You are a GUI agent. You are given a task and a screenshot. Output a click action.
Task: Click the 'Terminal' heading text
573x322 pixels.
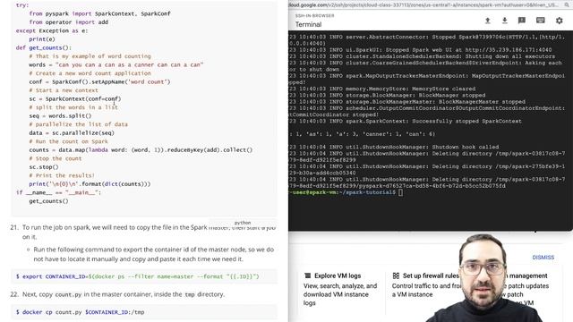(x=308, y=24)
